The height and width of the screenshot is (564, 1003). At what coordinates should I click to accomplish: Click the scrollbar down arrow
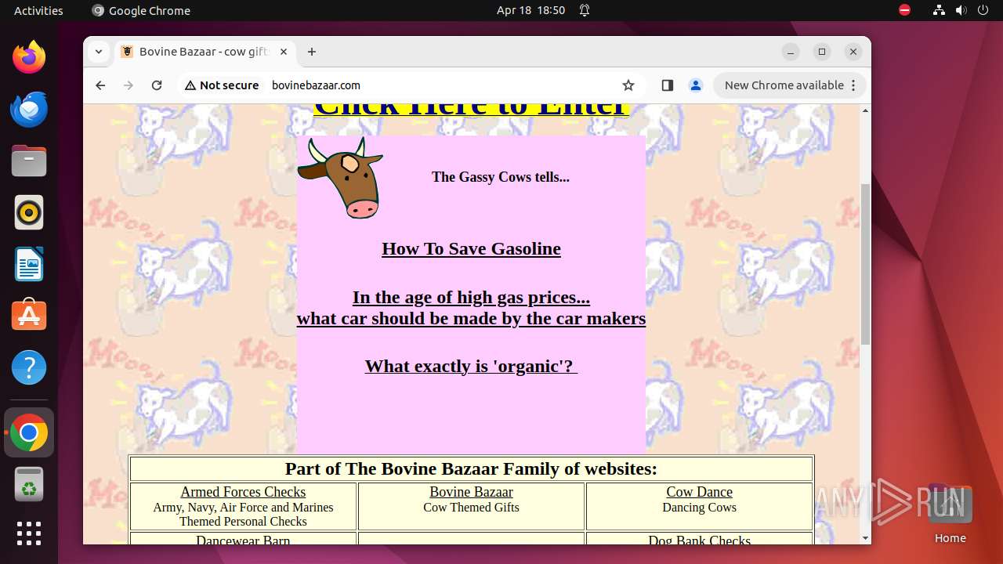click(x=865, y=538)
